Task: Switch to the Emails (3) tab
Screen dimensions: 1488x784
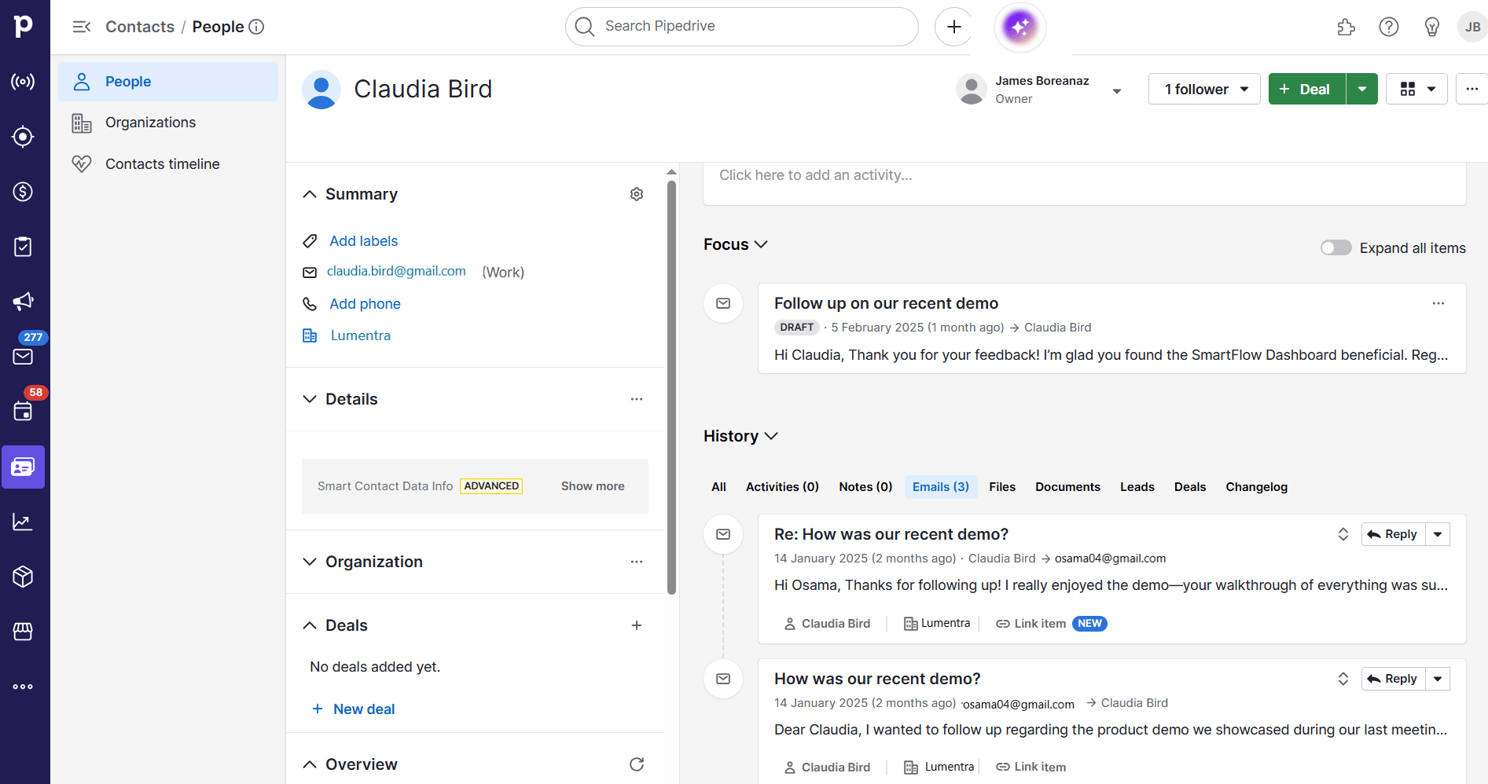Action: [x=940, y=486]
